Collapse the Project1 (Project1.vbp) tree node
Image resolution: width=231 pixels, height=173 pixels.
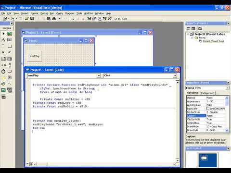pyautogui.click(x=188, y=34)
